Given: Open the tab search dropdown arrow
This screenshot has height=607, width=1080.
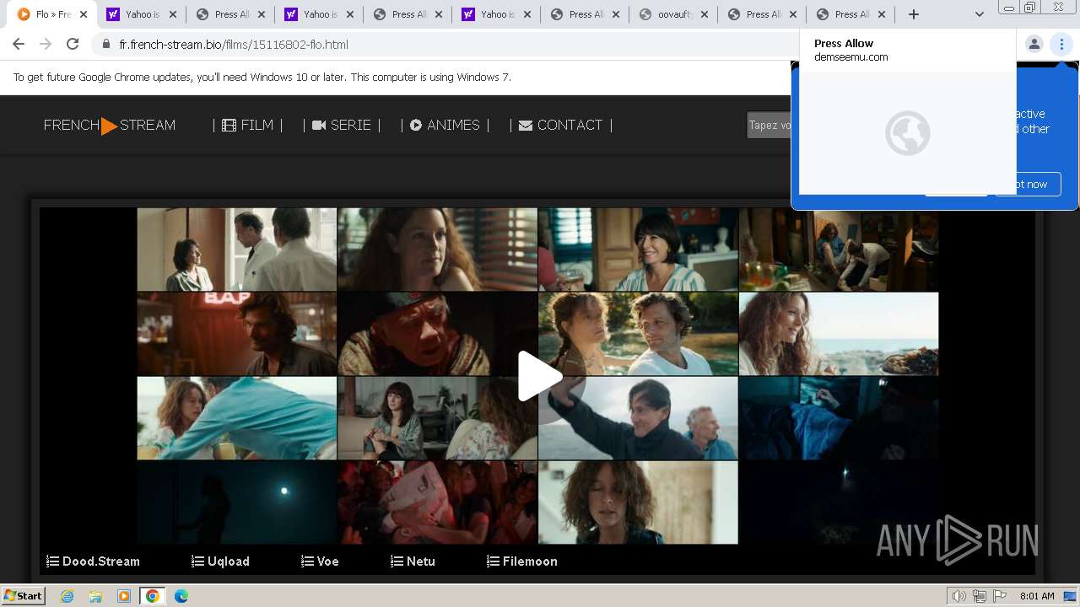Looking at the screenshot, I should click(979, 14).
